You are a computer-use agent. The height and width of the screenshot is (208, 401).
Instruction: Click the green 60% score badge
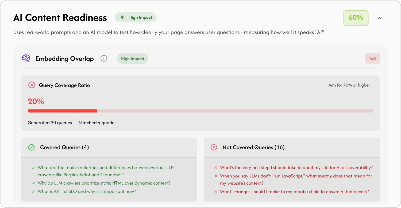tap(356, 18)
